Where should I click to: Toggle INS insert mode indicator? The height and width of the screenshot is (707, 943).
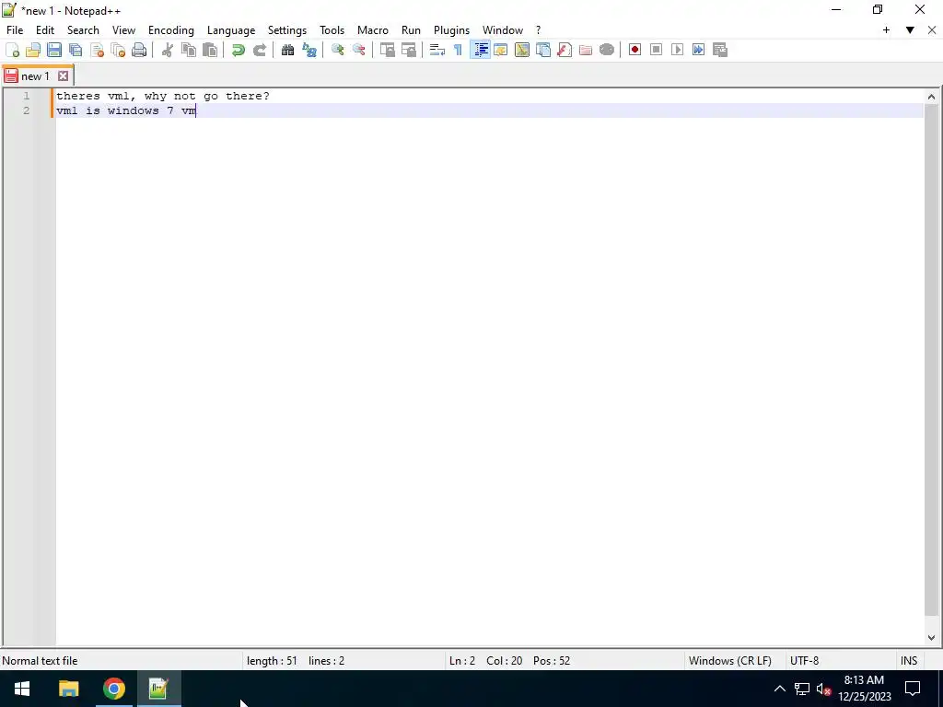909,661
